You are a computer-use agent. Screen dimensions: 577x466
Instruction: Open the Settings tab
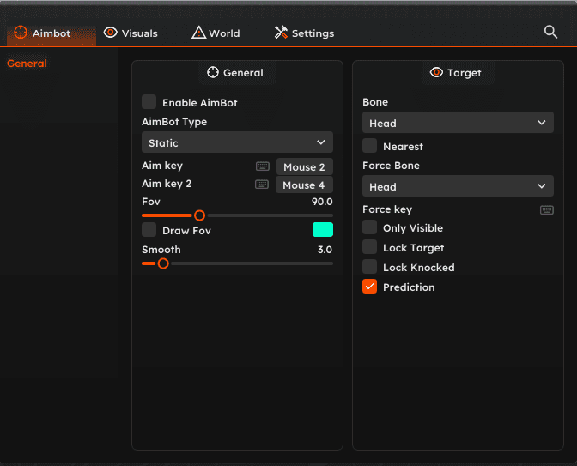point(305,33)
